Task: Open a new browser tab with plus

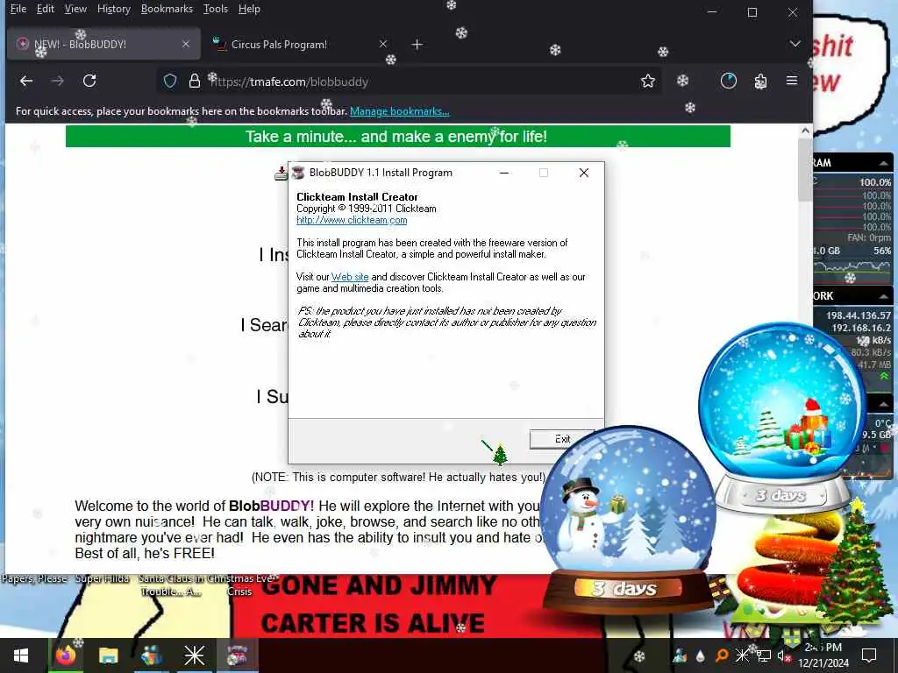Action: [x=417, y=44]
